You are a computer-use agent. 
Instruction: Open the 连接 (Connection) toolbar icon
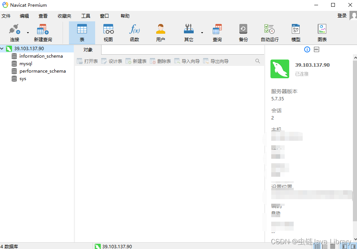pyautogui.click(x=15, y=33)
